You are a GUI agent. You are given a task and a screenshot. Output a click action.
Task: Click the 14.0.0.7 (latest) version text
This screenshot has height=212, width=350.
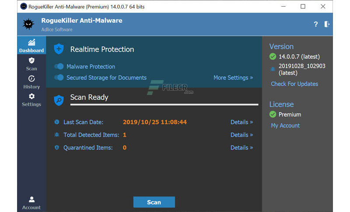[x=299, y=57]
